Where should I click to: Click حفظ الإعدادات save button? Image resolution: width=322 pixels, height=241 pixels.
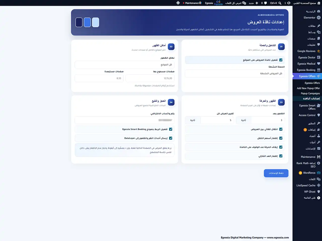click(276, 173)
